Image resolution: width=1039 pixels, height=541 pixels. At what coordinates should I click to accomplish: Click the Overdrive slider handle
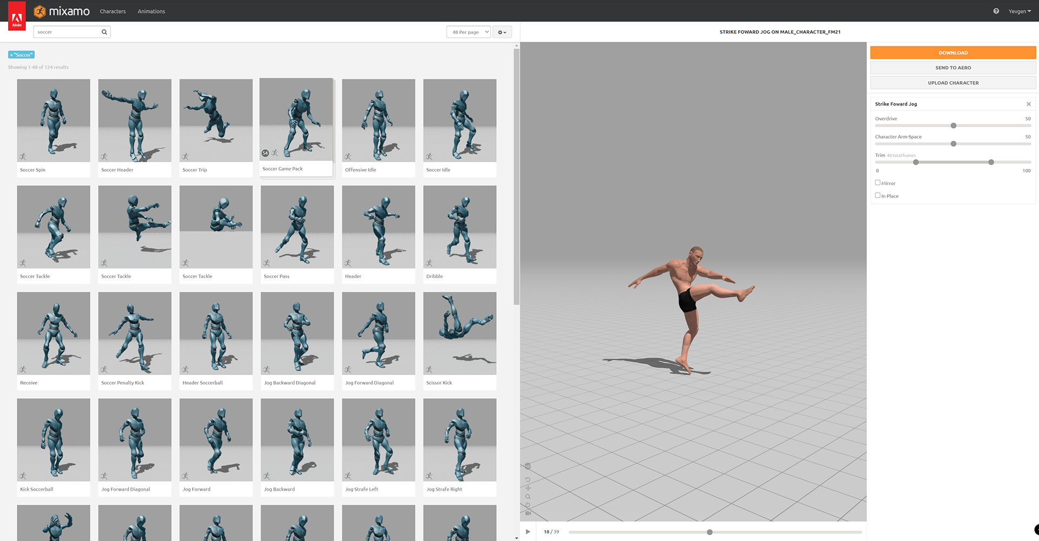pos(953,126)
